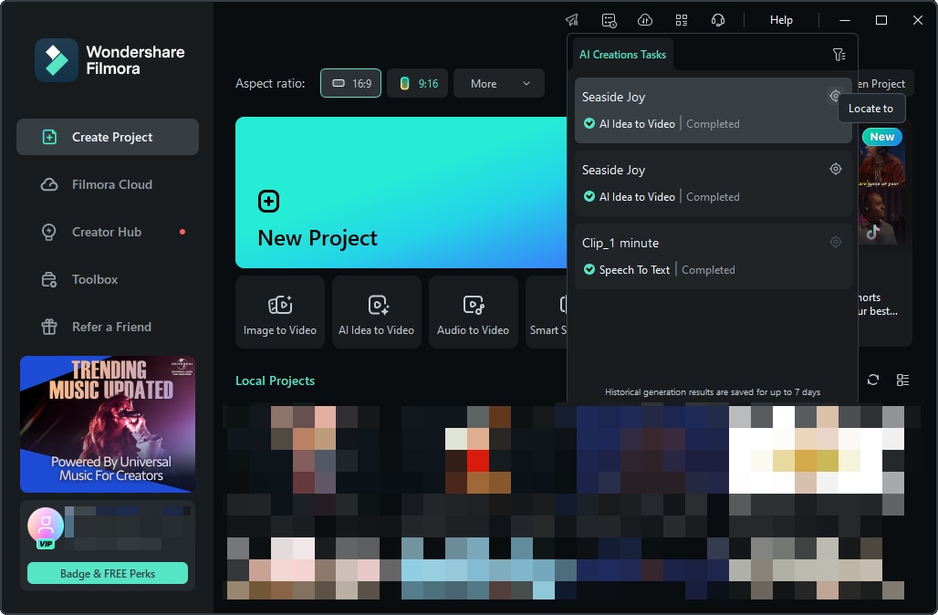Screen dimensions: 938x615
Task: Open the AI Idea to Video tool
Action: 376,312
